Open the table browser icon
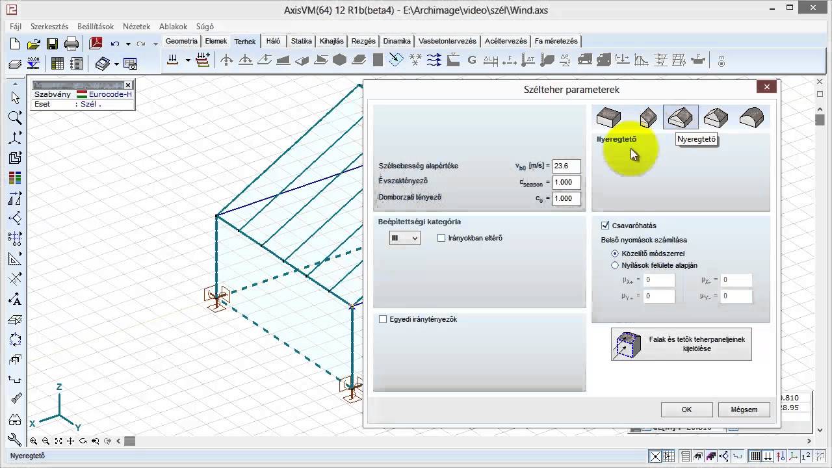 tap(57, 63)
